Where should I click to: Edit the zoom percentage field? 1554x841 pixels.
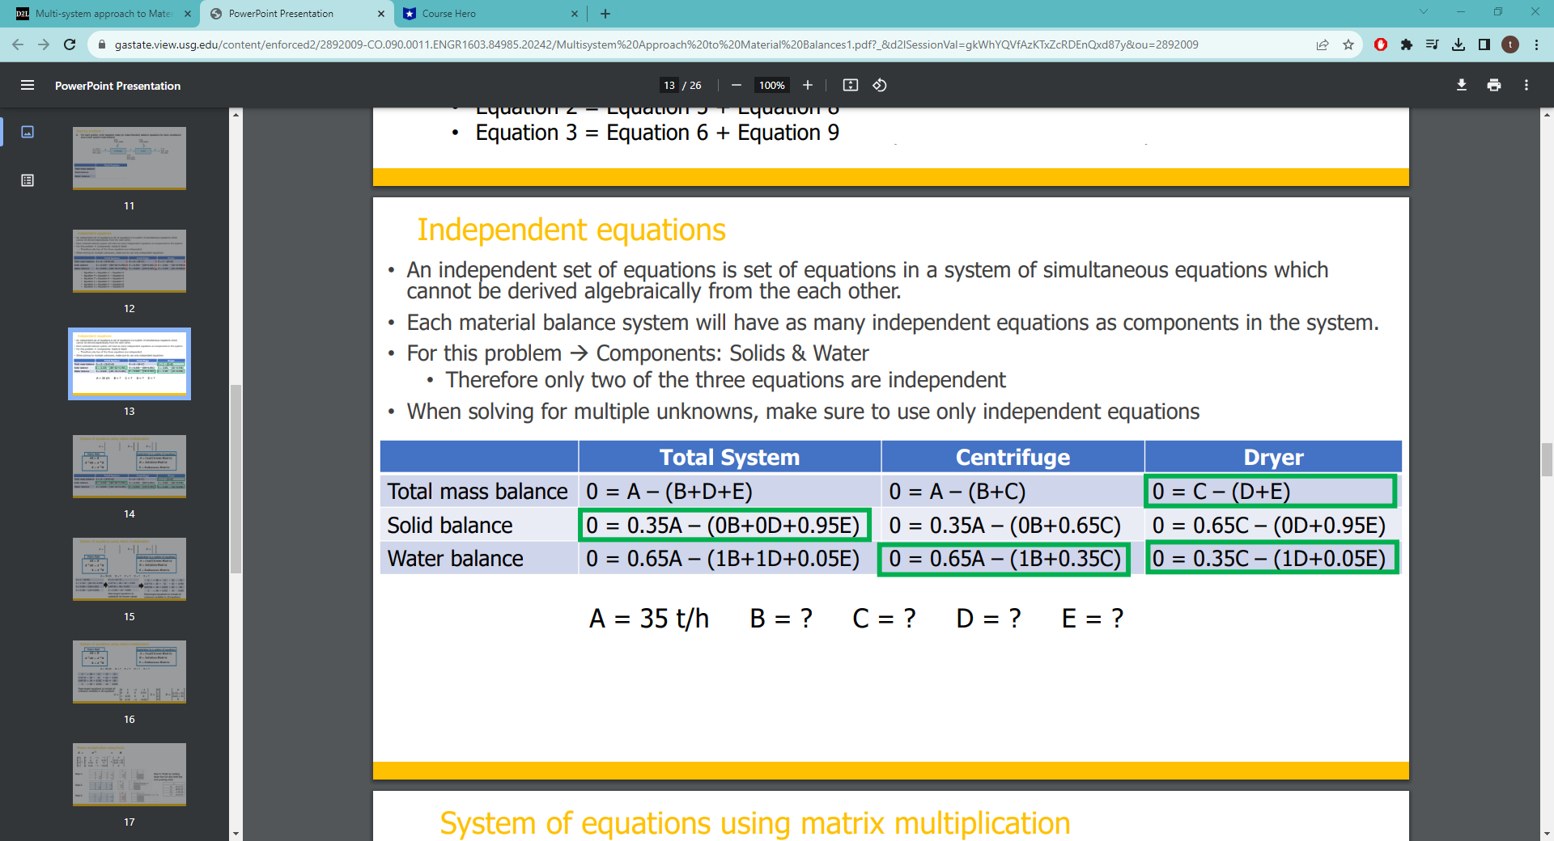click(771, 85)
